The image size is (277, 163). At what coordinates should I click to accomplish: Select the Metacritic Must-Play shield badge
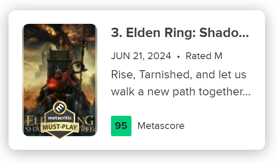[60, 120]
